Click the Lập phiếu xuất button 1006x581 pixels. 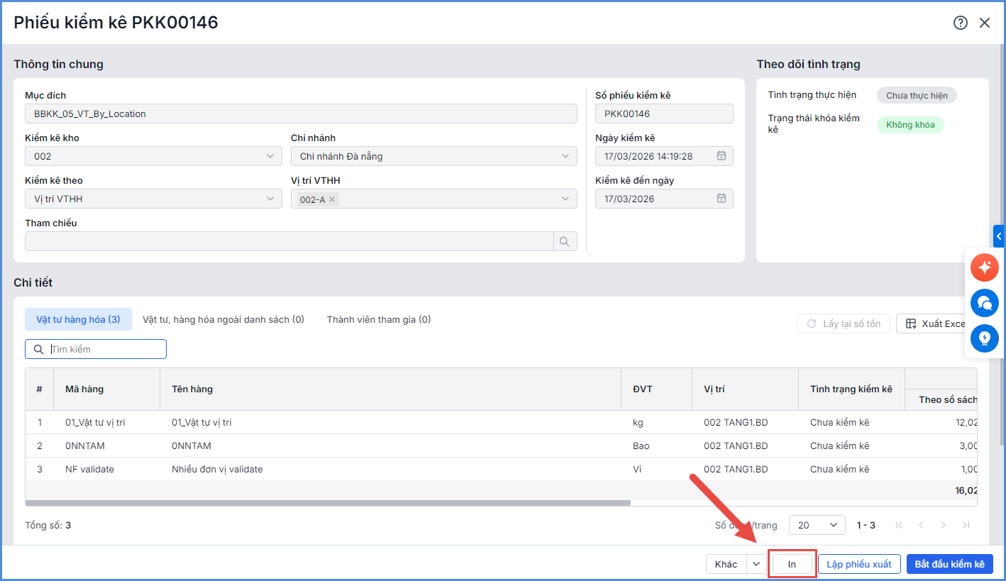858,564
